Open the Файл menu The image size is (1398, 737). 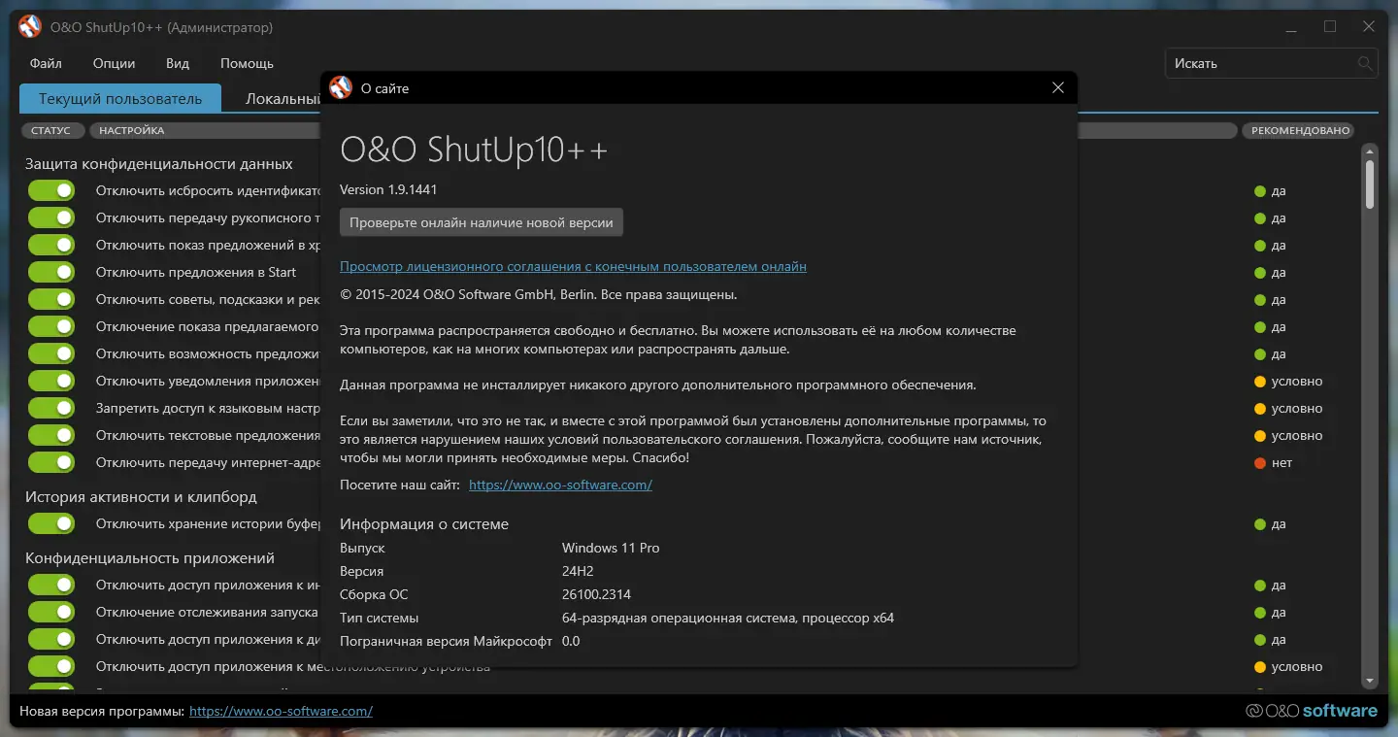click(46, 63)
